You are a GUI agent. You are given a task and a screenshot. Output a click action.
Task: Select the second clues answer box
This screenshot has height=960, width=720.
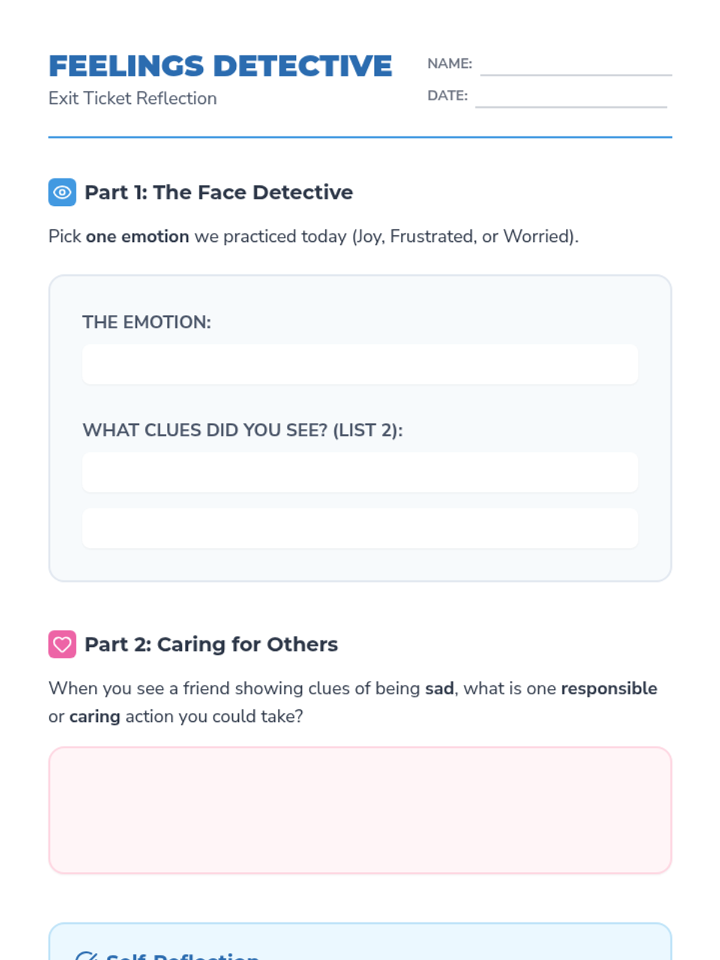tap(360, 528)
